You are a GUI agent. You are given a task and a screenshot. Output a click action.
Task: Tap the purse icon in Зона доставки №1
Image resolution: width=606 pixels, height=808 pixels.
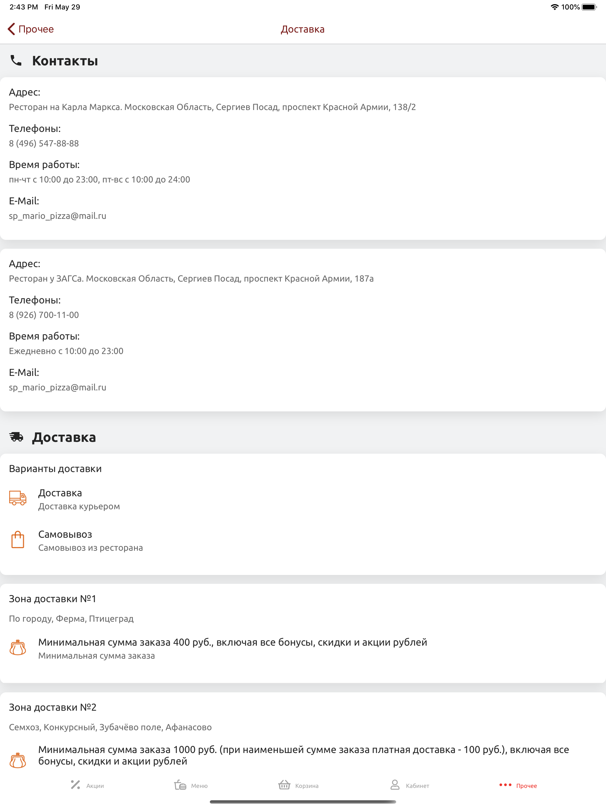coord(17,648)
